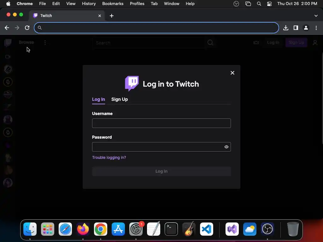Open GarageBand from the dock
This screenshot has width=323, height=242.
[x=189, y=229]
